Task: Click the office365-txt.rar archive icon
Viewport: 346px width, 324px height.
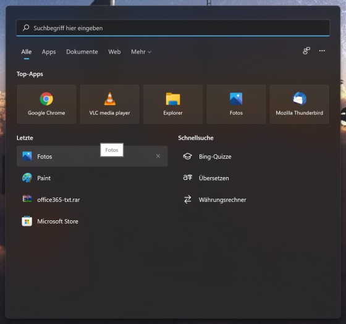Action: click(27, 199)
